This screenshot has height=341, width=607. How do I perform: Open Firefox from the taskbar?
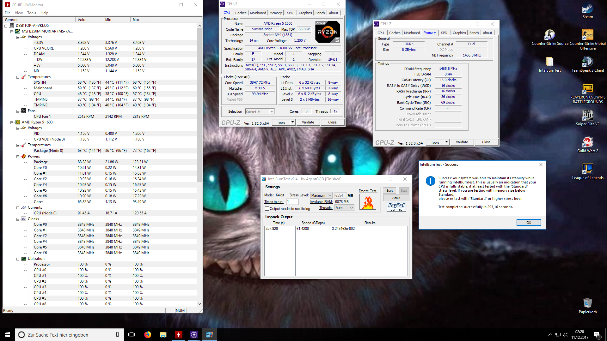tap(147, 334)
